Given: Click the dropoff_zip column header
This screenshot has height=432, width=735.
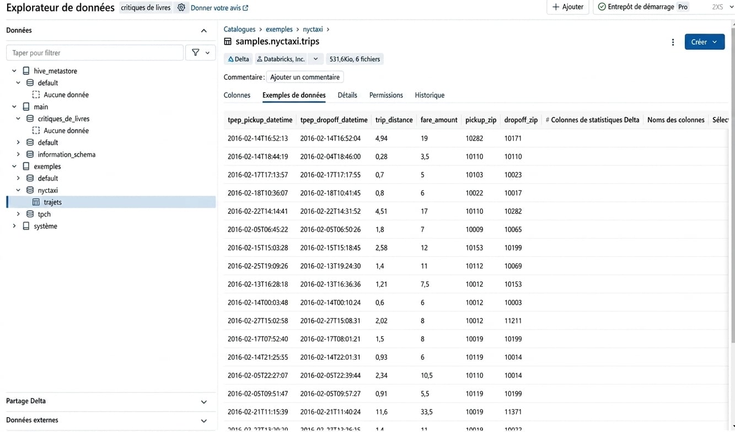Looking at the screenshot, I should click(521, 120).
